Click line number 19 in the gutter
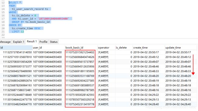Screen dimensions: 198x111 [x=3, y=25]
